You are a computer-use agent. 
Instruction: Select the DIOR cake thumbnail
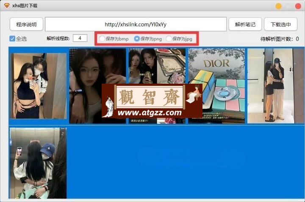click(216, 86)
